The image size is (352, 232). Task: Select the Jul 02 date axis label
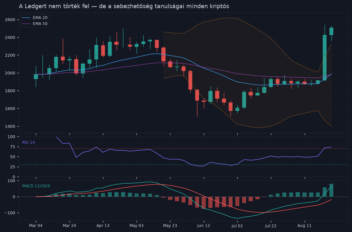pos(237,226)
